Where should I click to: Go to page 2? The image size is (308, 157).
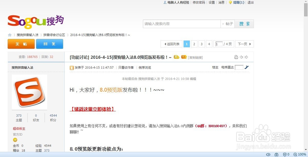click(194, 44)
